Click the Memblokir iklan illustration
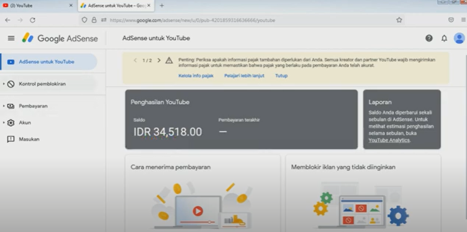 click(361, 205)
